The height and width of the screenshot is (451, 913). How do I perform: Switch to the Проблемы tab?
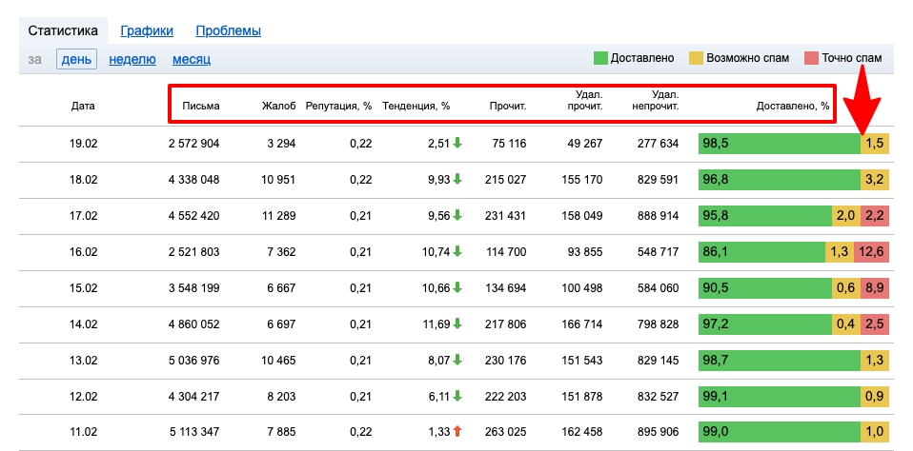pos(228,30)
